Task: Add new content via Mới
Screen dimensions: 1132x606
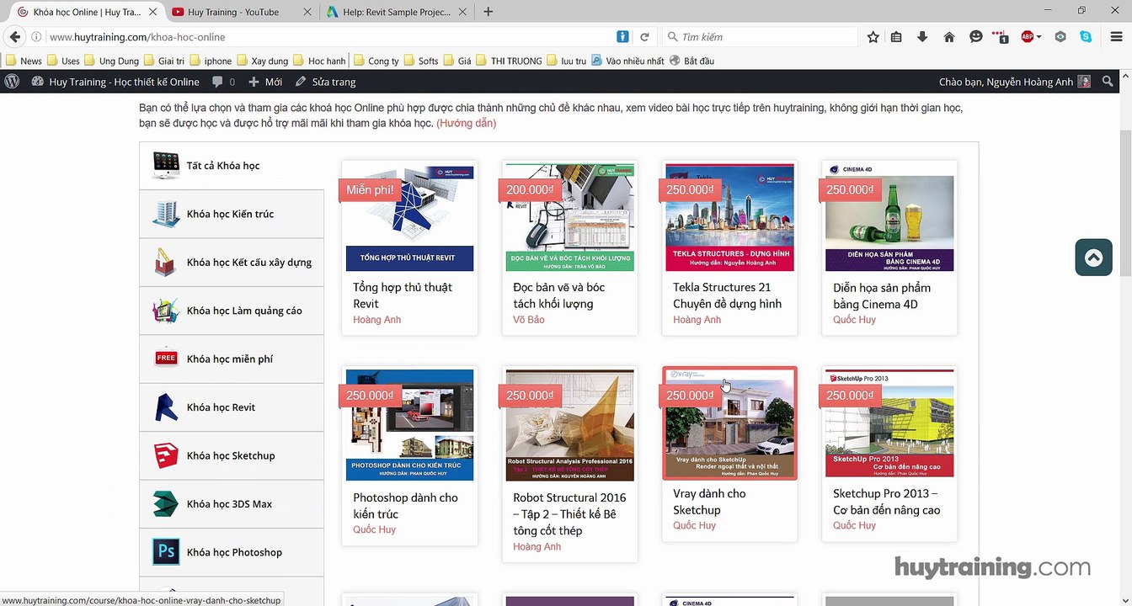Action: click(x=265, y=82)
